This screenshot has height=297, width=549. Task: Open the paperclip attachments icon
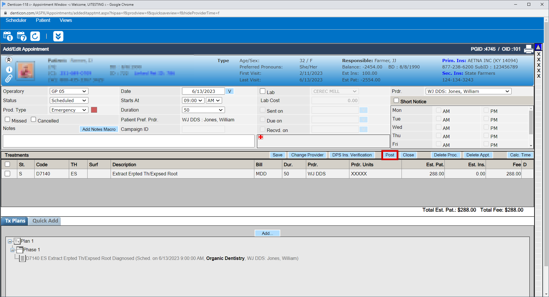coord(9,78)
